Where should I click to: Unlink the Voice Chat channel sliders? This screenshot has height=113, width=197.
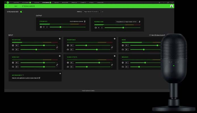point(57,65)
